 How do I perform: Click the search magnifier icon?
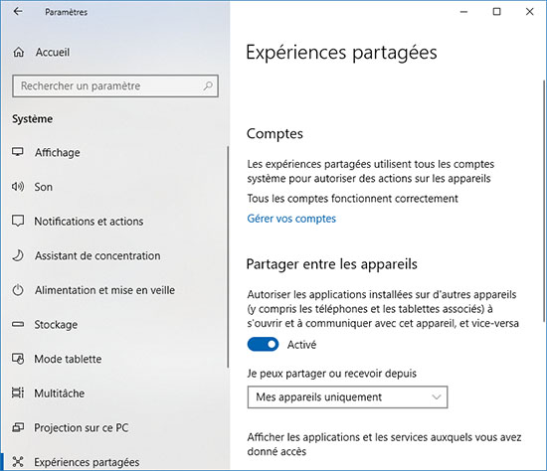click(208, 85)
